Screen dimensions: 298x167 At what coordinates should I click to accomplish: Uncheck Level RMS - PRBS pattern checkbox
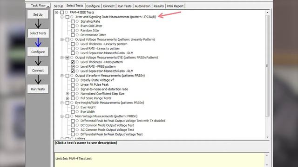pyautogui.click(x=73, y=66)
